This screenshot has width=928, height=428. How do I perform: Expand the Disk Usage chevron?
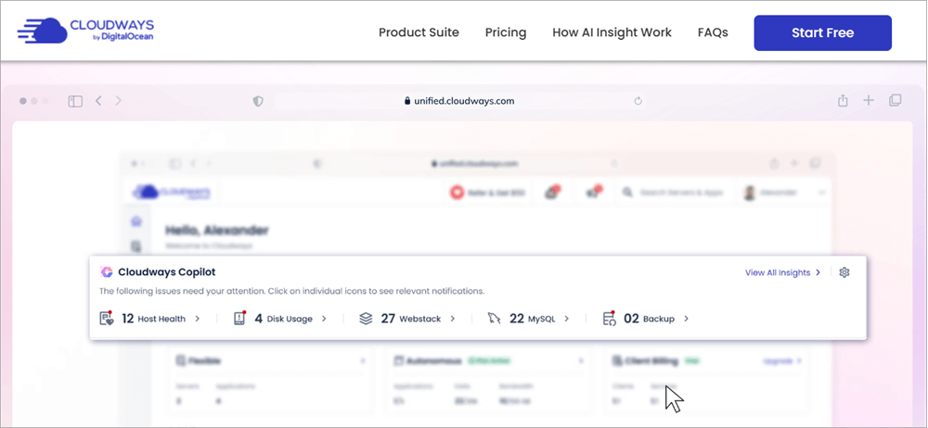coord(324,319)
